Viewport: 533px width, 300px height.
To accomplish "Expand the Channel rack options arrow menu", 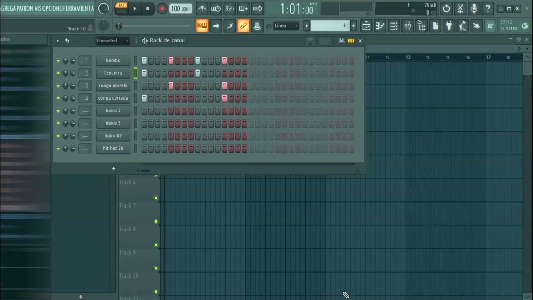I will pyautogui.click(x=57, y=40).
